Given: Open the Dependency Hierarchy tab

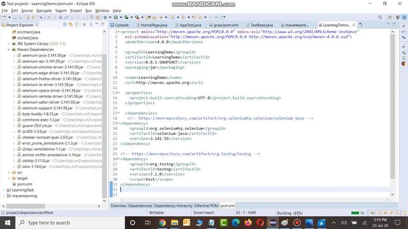Looking at the screenshot, I should [x=173, y=205].
